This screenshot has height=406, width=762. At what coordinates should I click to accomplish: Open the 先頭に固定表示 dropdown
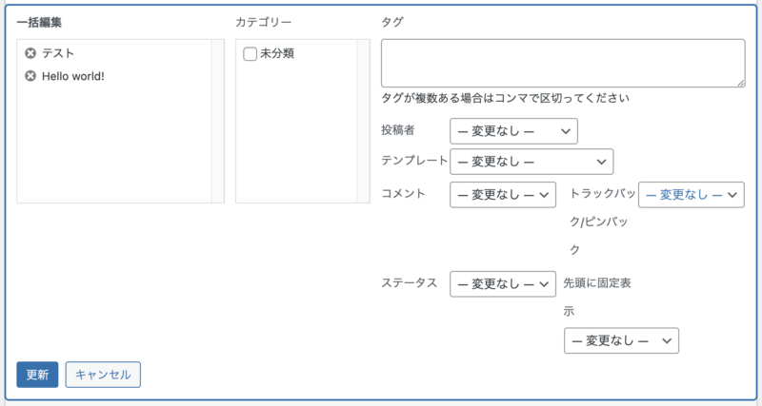click(621, 340)
